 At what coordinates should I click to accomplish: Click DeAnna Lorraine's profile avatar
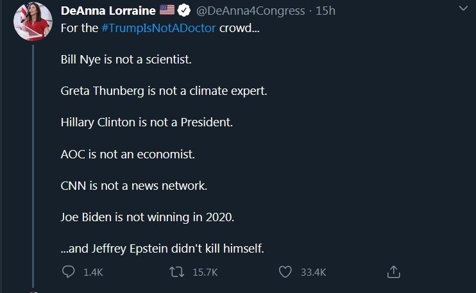click(x=33, y=21)
